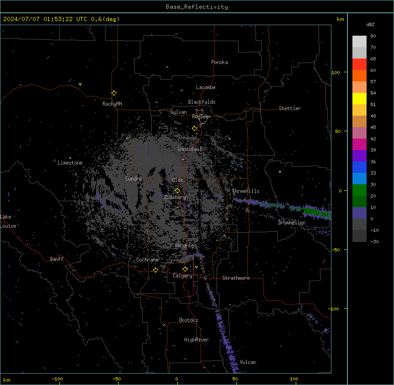
Task: Click the km label at bottom left
Action: (x=7, y=380)
